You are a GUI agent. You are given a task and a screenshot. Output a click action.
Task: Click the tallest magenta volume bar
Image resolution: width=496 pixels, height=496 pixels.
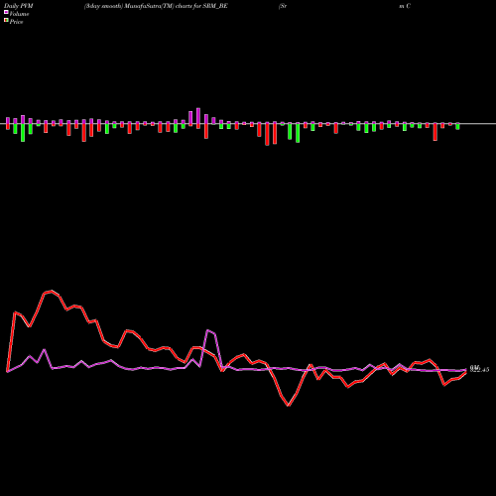coord(198,116)
